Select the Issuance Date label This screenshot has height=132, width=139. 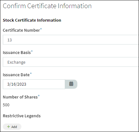(x=16, y=75)
